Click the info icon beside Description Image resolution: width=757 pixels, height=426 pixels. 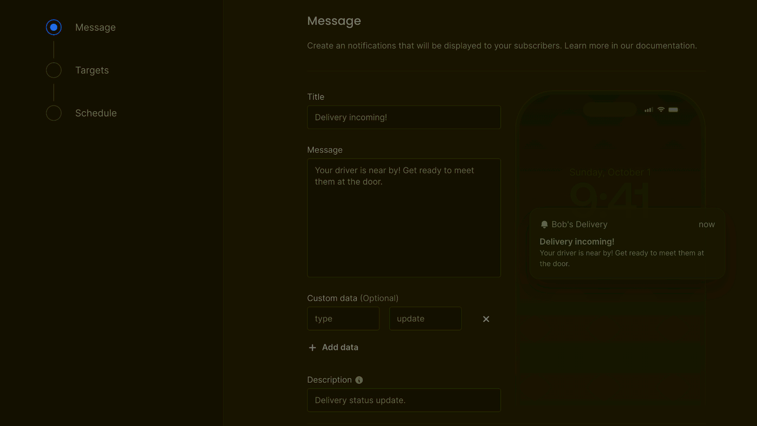pyautogui.click(x=359, y=380)
